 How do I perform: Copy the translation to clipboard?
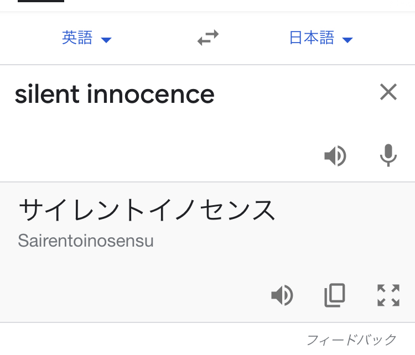[x=335, y=295]
